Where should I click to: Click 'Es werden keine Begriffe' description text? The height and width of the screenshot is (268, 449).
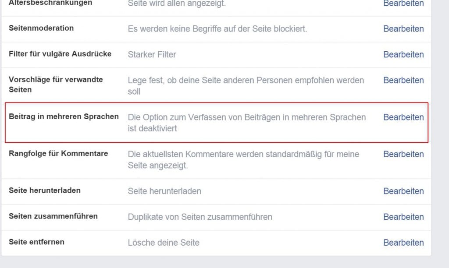click(x=217, y=29)
